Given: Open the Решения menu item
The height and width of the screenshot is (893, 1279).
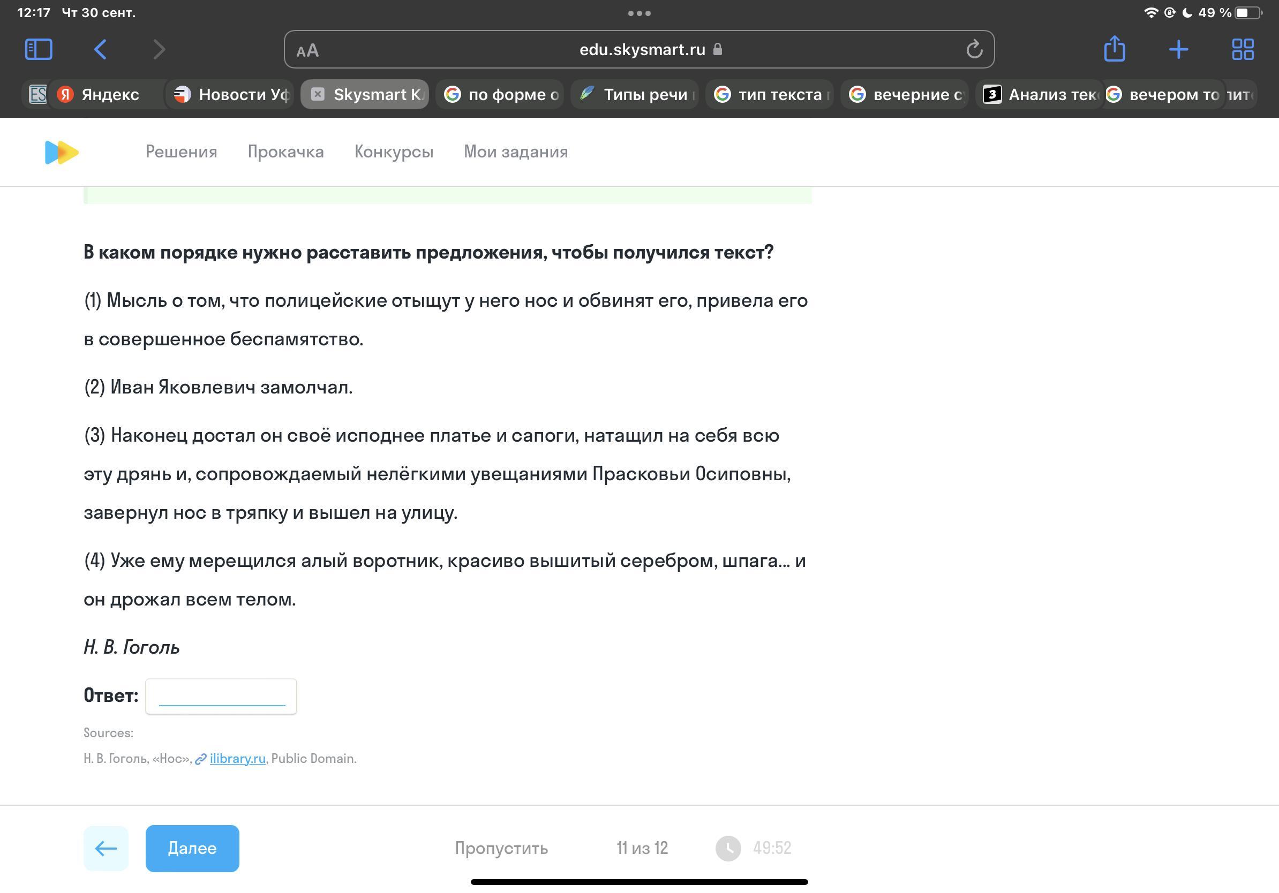Looking at the screenshot, I should click(182, 152).
